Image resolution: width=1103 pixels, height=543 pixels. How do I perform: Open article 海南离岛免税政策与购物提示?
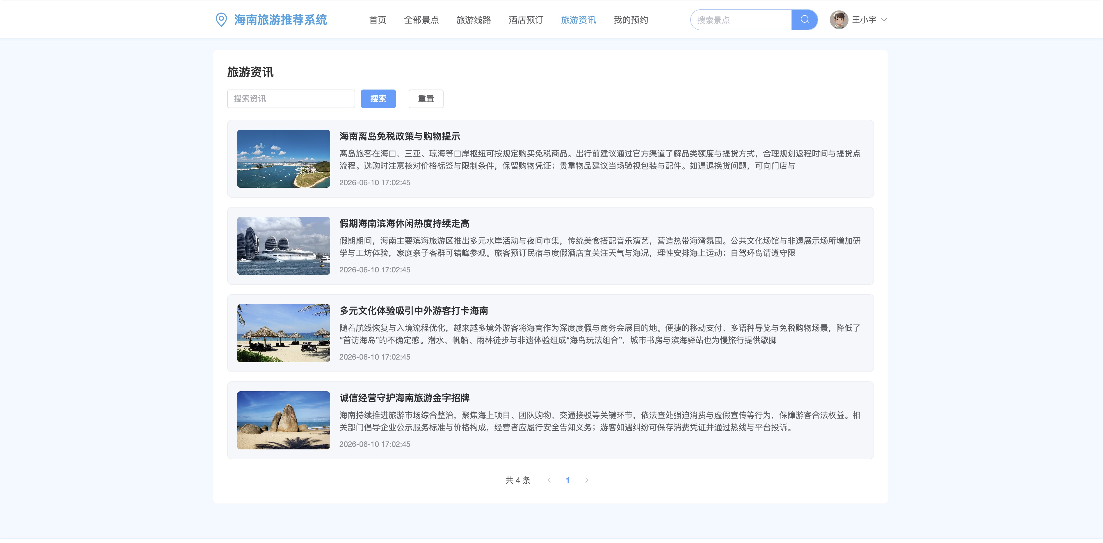[399, 136]
